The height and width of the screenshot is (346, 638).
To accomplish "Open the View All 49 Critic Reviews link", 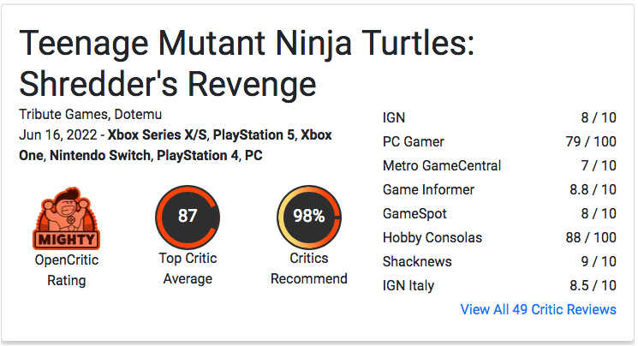I will pyautogui.click(x=539, y=309).
